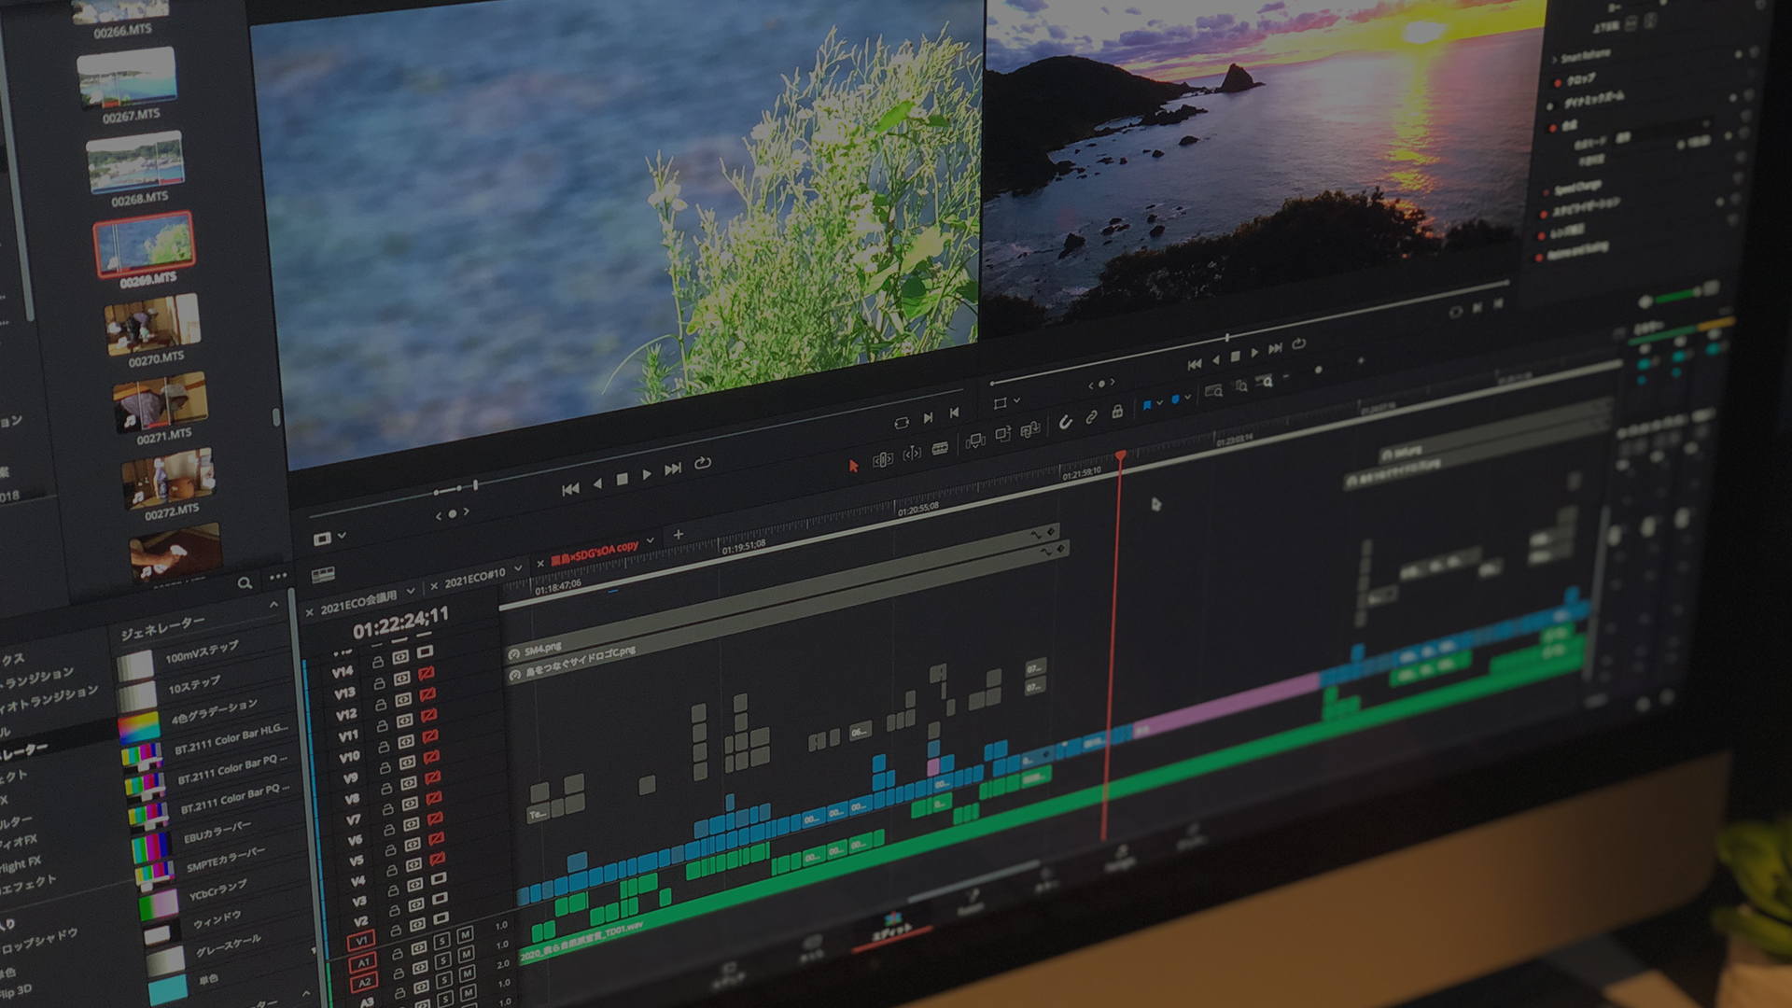The height and width of the screenshot is (1008, 1792).
Task: Activate the Trim Edit mode tool
Action: pos(883,459)
